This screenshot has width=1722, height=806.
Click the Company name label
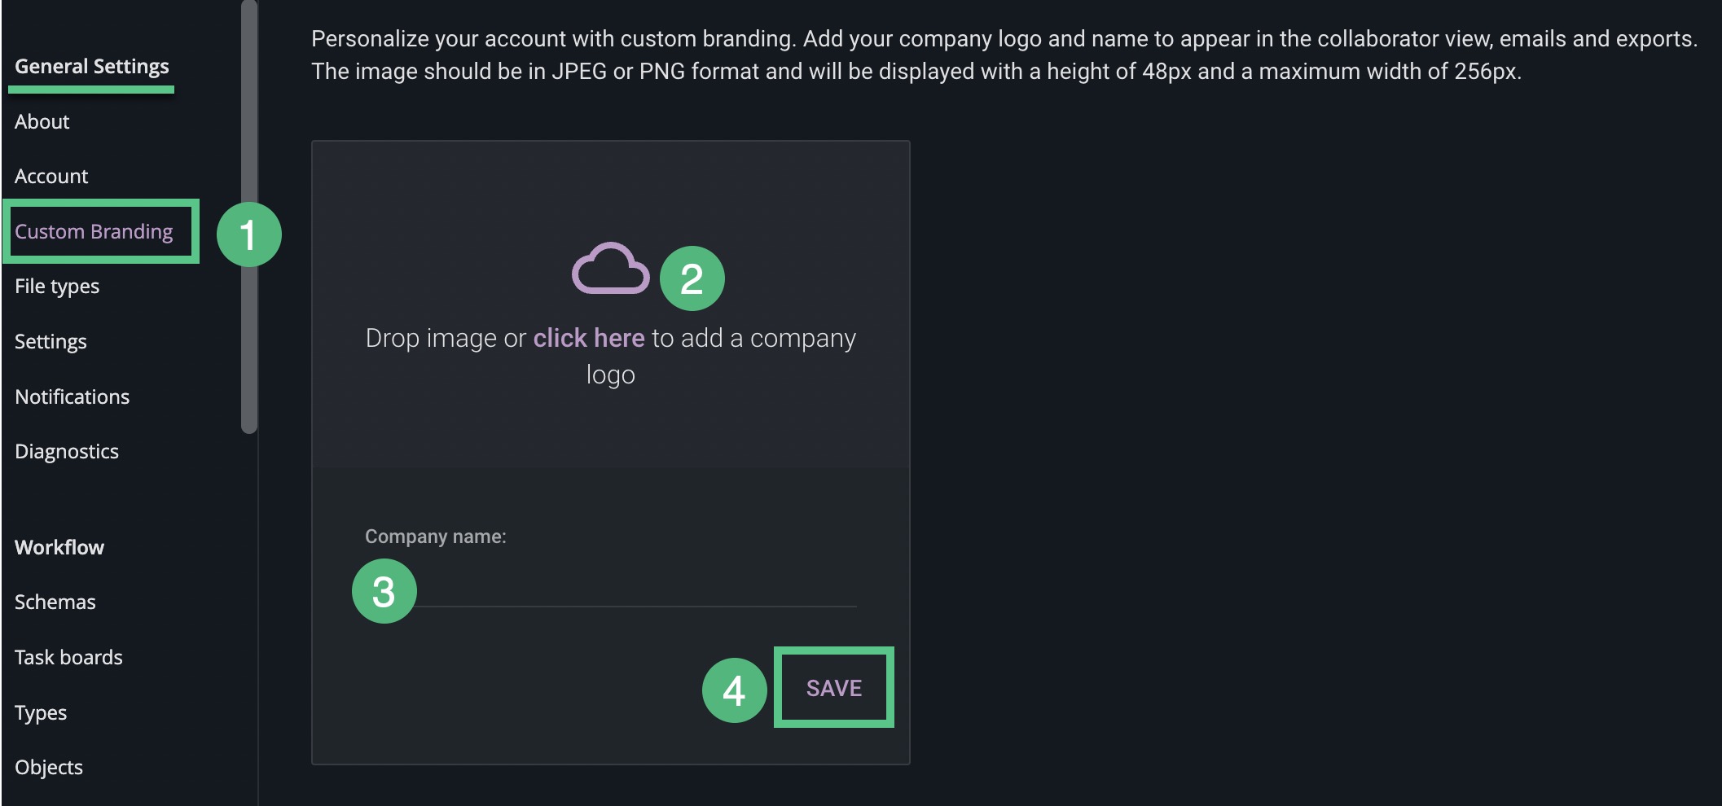pyautogui.click(x=437, y=537)
